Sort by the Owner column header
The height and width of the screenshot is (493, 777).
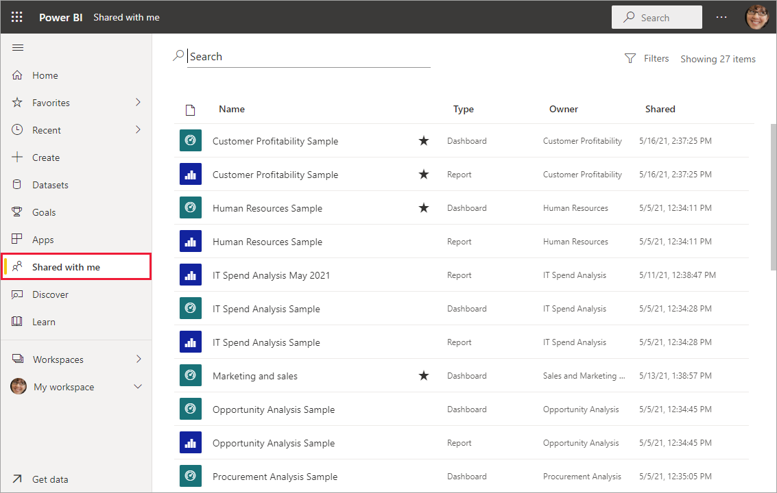[x=564, y=109]
